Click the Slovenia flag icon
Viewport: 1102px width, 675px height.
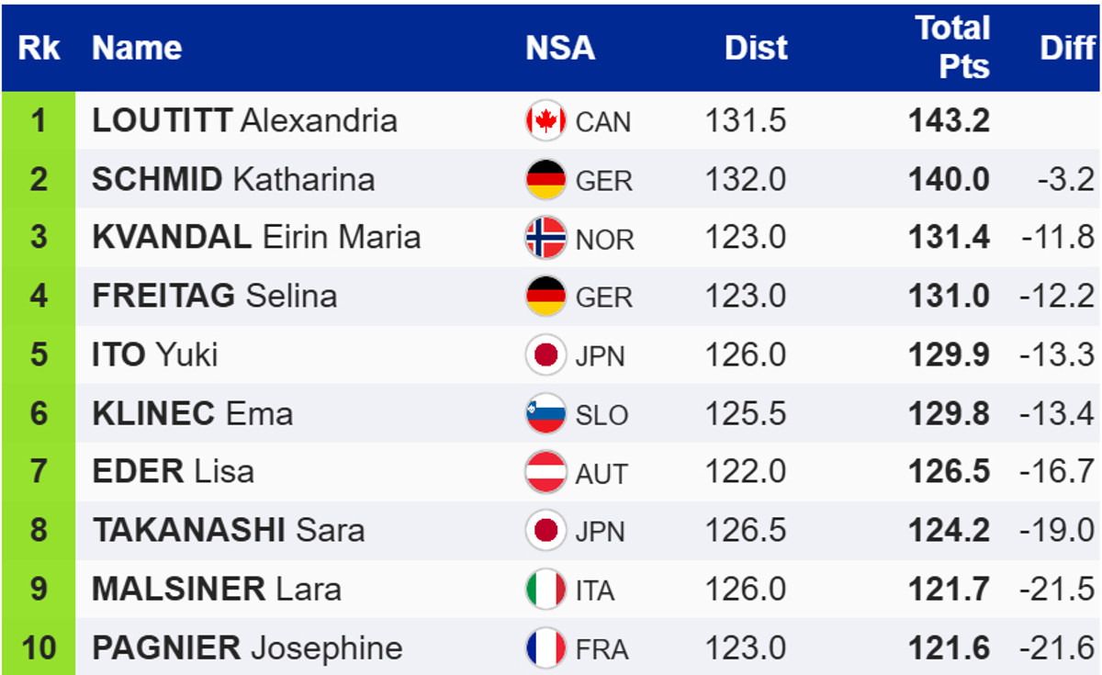(x=545, y=413)
